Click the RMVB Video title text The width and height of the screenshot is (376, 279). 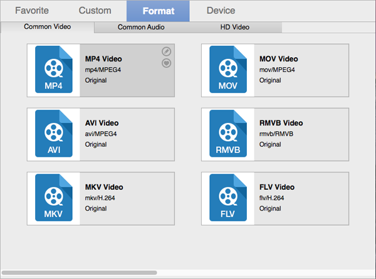click(281, 123)
